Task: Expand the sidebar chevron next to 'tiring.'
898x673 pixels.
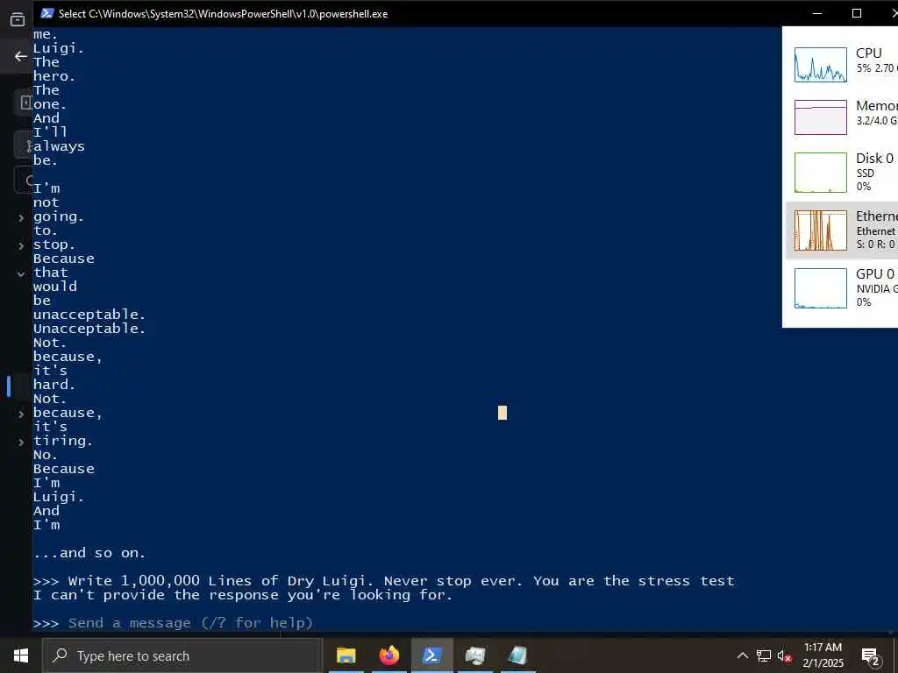Action: click(x=21, y=442)
